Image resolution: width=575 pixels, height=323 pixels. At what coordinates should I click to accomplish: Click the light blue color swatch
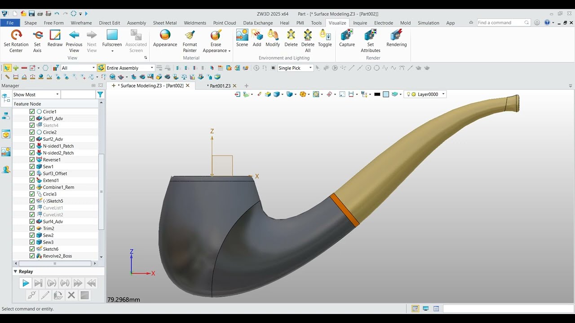coord(386,94)
